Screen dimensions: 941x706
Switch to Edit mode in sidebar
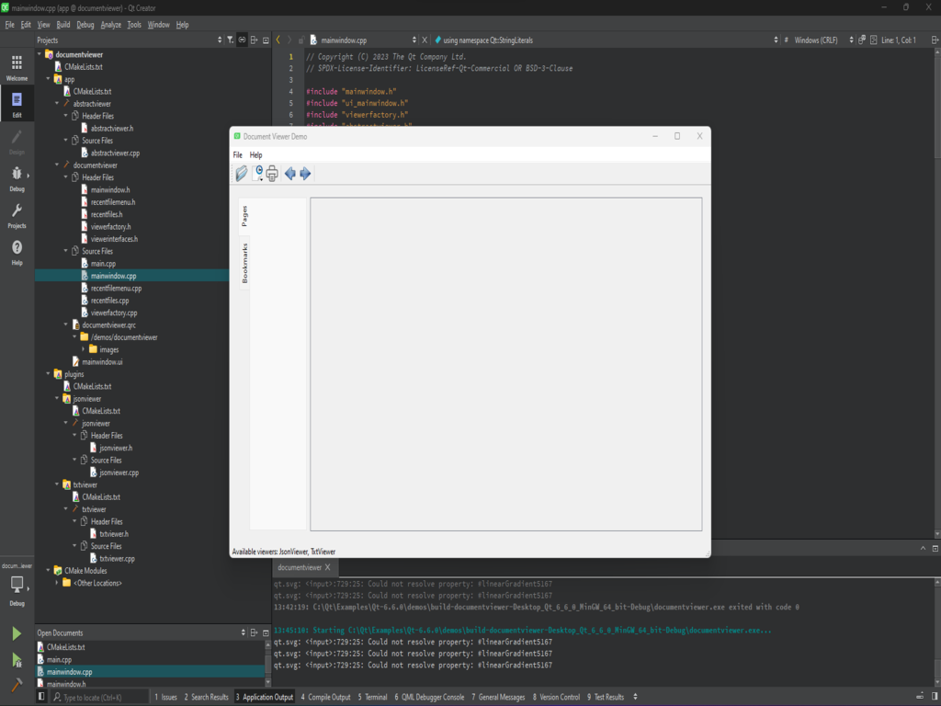coord(17,105)
